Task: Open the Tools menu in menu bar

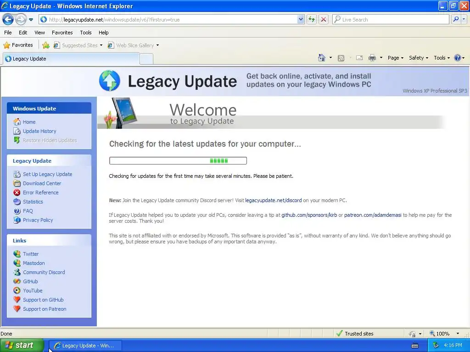Action: [x=86, y=33]
